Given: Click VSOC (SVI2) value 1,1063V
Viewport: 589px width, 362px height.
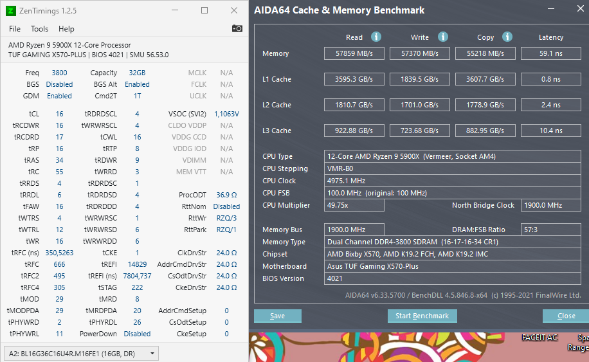Looking at the screenshot, I should 226,114.
